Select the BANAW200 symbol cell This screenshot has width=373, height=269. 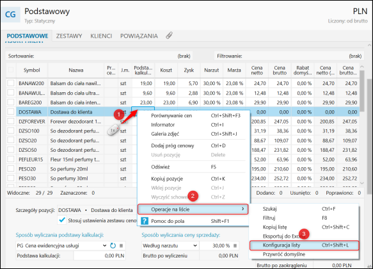[x=32, y=83]
